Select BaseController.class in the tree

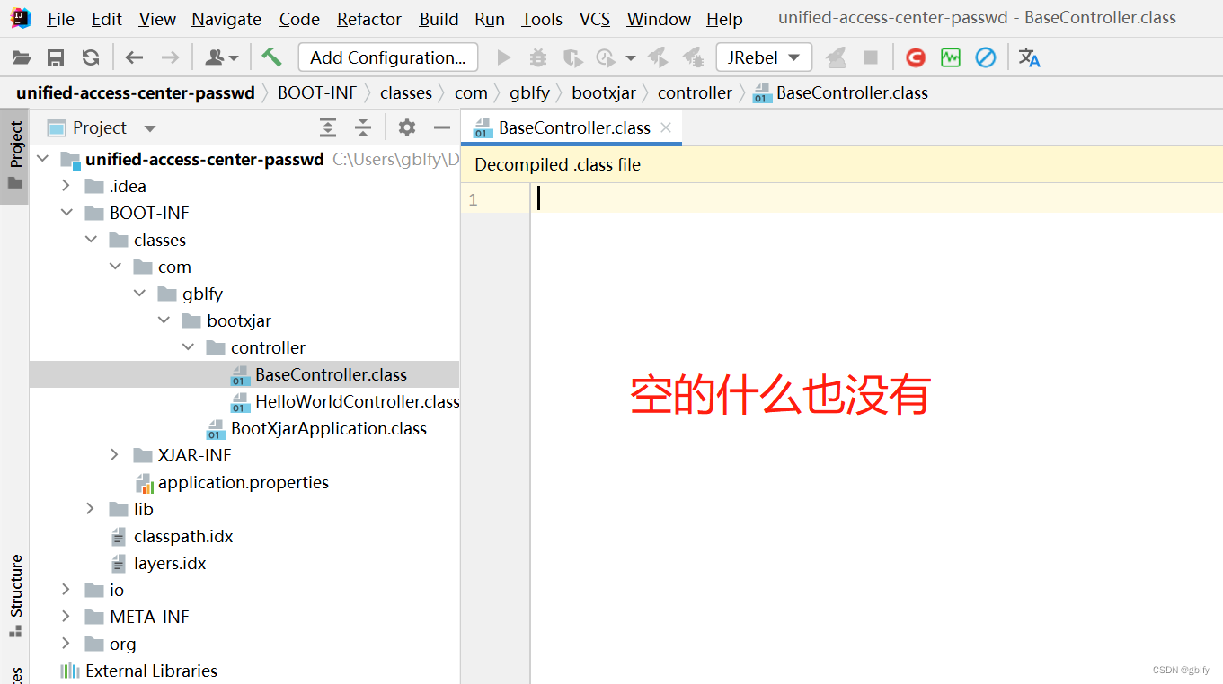pyautogui.click(x=331, y=374)
